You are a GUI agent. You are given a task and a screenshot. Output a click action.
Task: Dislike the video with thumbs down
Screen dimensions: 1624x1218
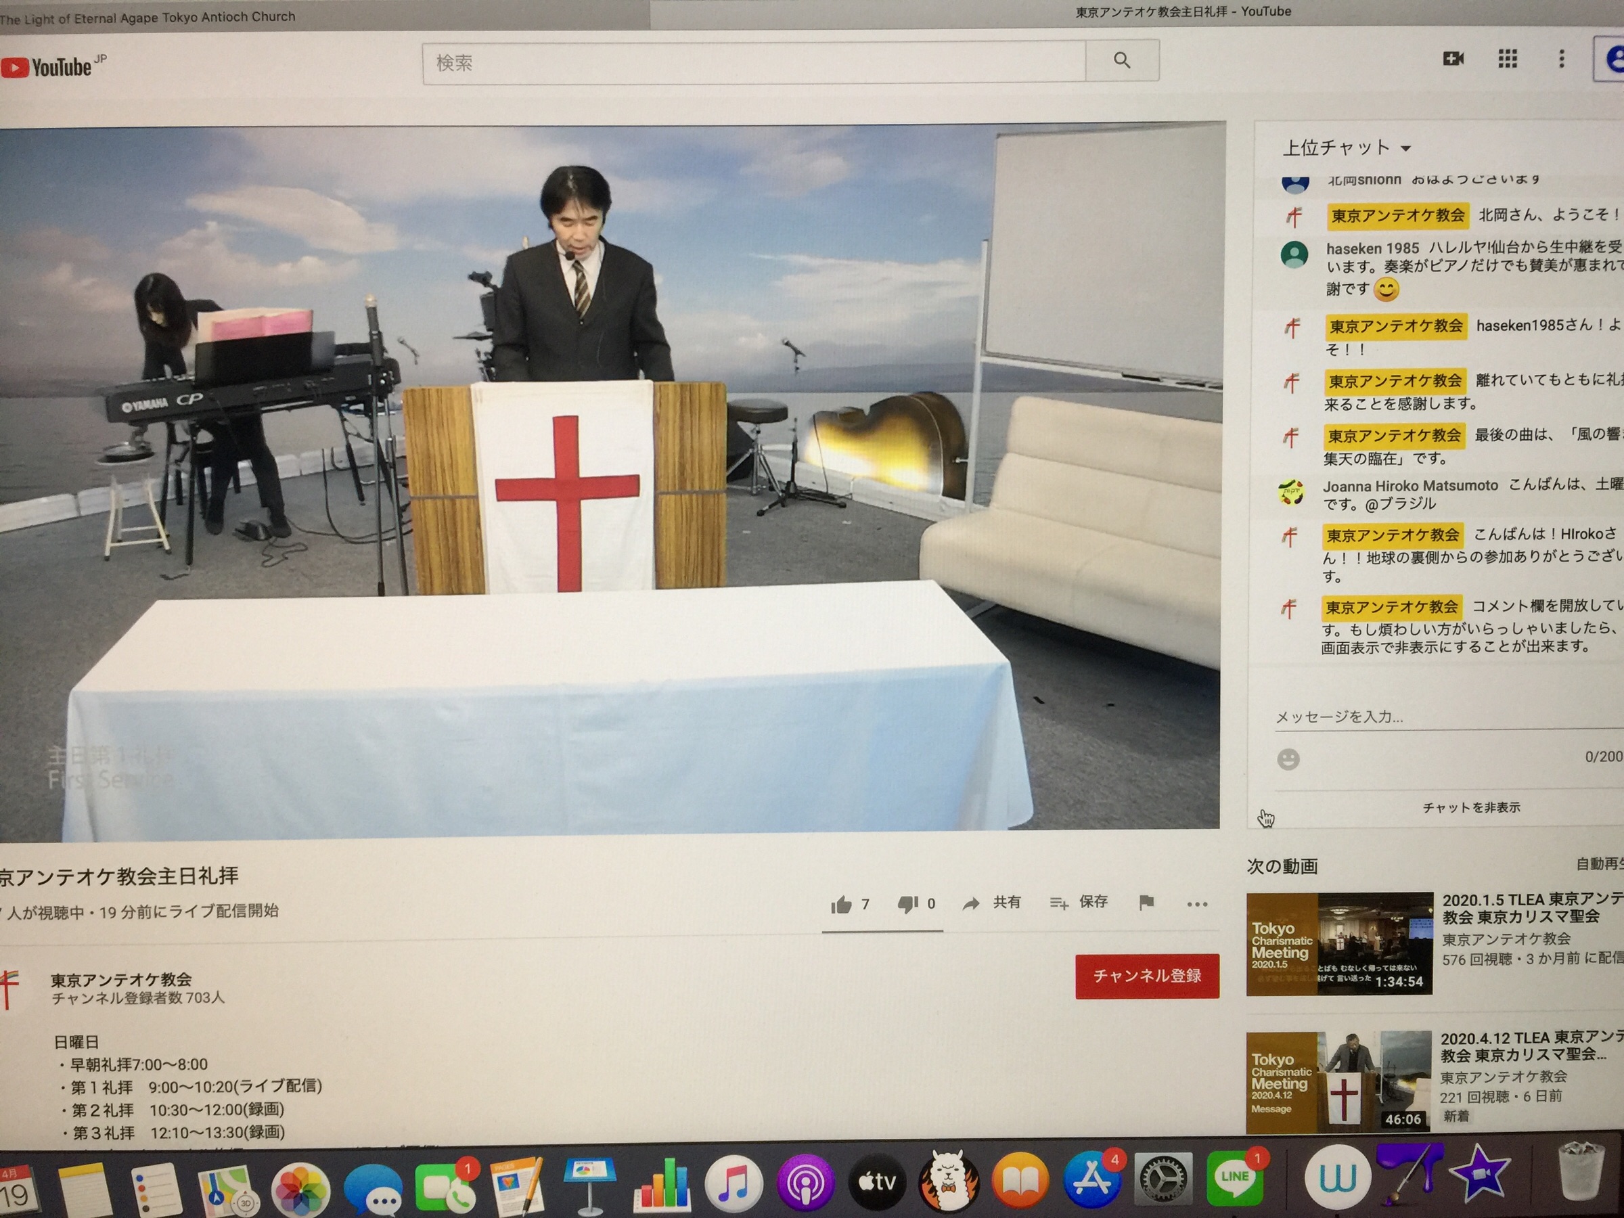coord(908,905)
